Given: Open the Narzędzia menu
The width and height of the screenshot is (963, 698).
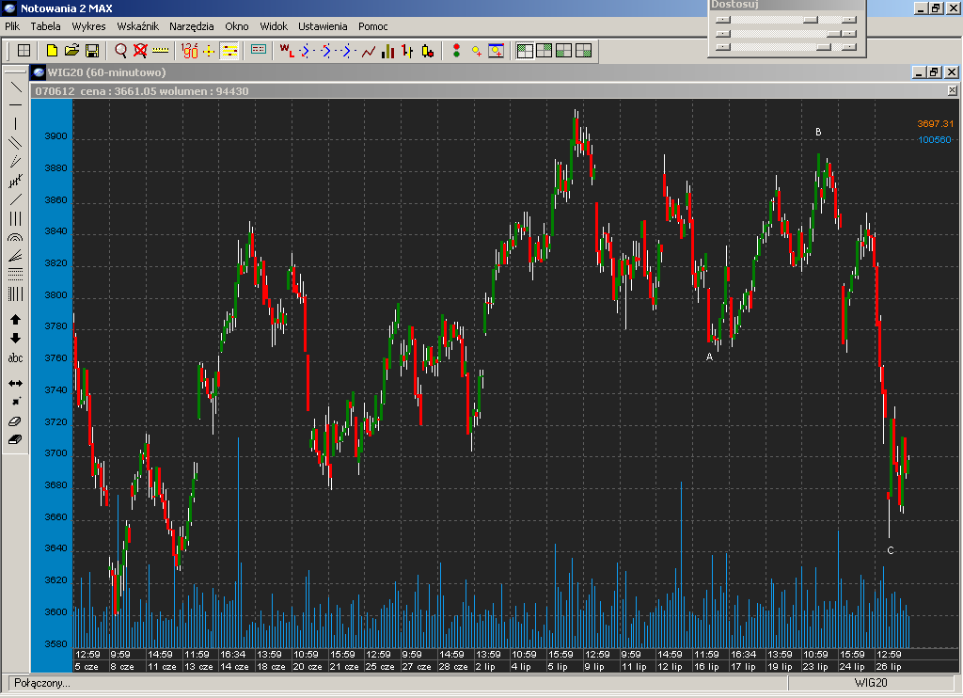Looking at the screenshot, I should pyautogui.click(x=192, y=26).
